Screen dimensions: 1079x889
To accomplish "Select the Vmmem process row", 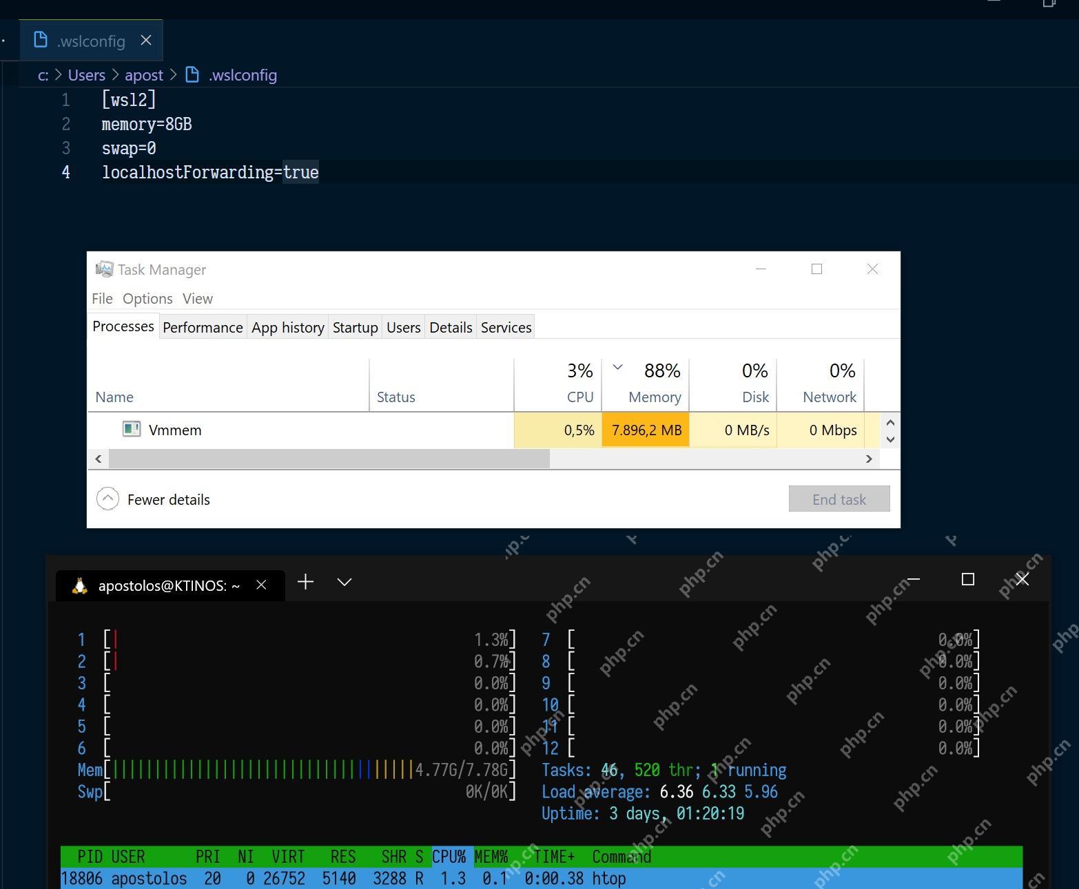I will 484,430.
